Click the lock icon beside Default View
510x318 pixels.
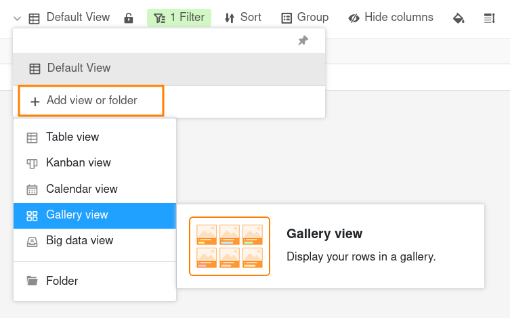(129, 18)
